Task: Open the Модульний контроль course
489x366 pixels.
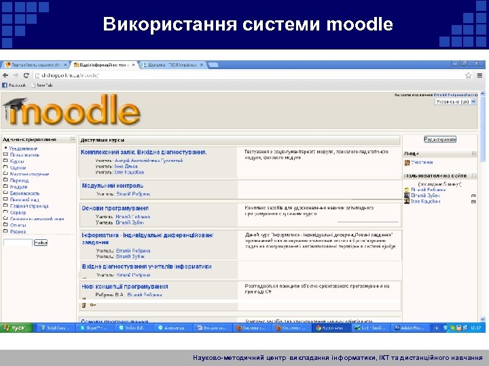Action: (113, 186)
